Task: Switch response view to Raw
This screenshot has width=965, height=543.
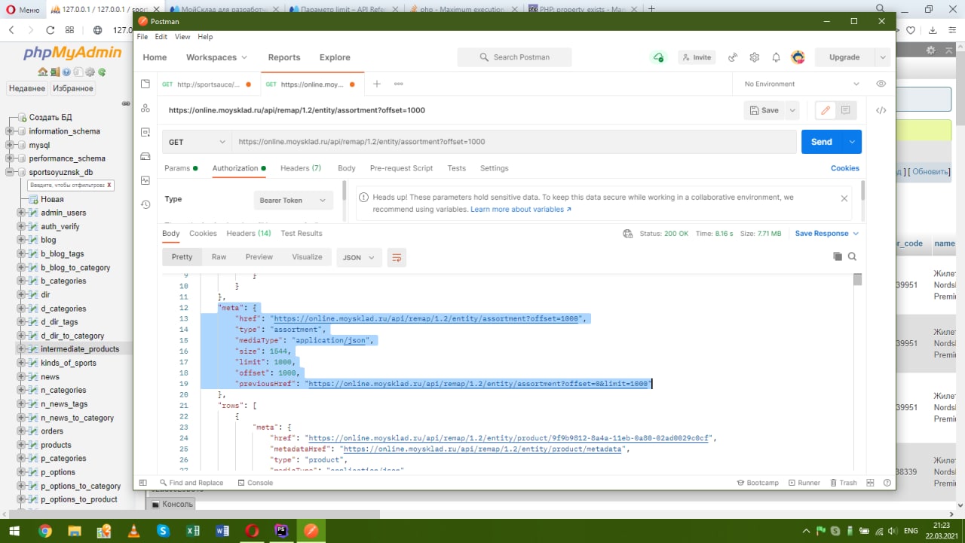Action: (219, 257)
